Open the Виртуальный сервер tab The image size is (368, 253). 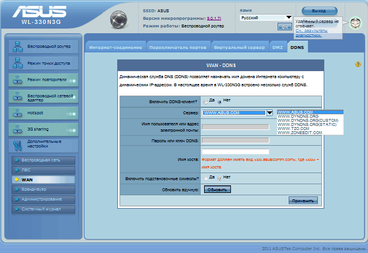pyautogui.click(x=239, y=47)
